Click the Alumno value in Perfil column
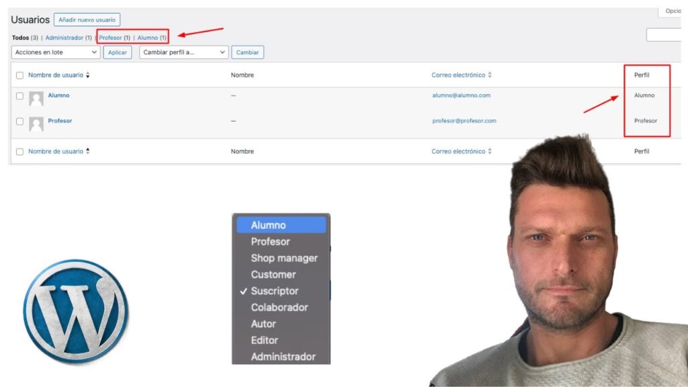Viewport: 688px width, 387px height. click(x=644, y=95)
